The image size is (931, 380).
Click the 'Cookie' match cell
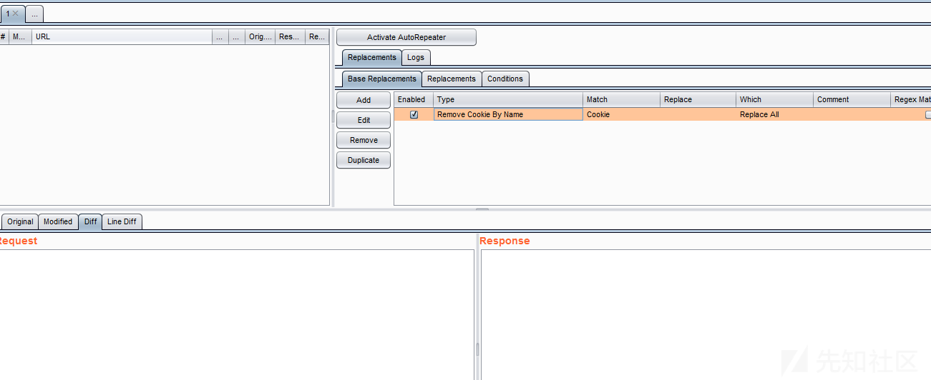point(621,114)
